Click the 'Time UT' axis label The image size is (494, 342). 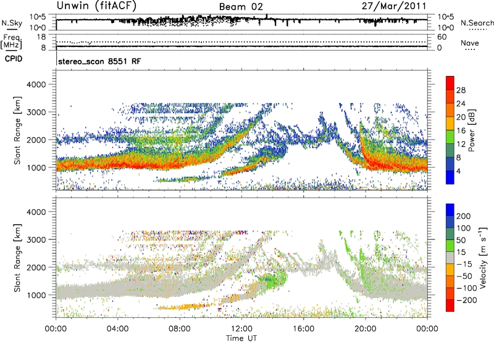click(241, 338)
